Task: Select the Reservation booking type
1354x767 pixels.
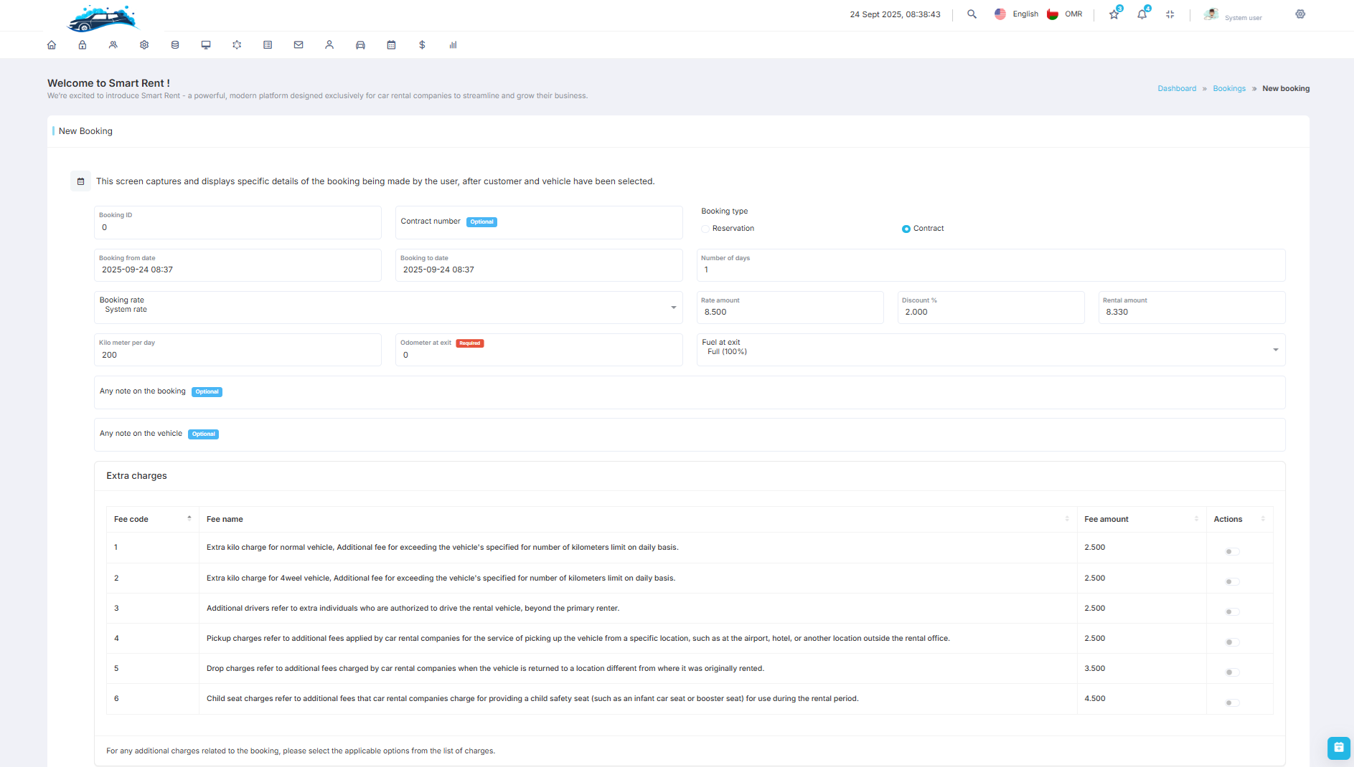Action: pyautogui.click(x=705, y=229)
